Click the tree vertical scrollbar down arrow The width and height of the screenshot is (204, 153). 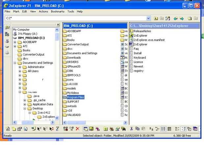pyautogui.click(x=57, y=118)
